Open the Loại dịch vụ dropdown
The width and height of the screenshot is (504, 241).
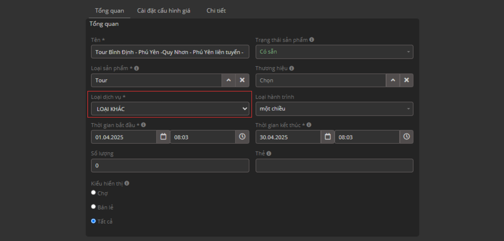[170, 109]
